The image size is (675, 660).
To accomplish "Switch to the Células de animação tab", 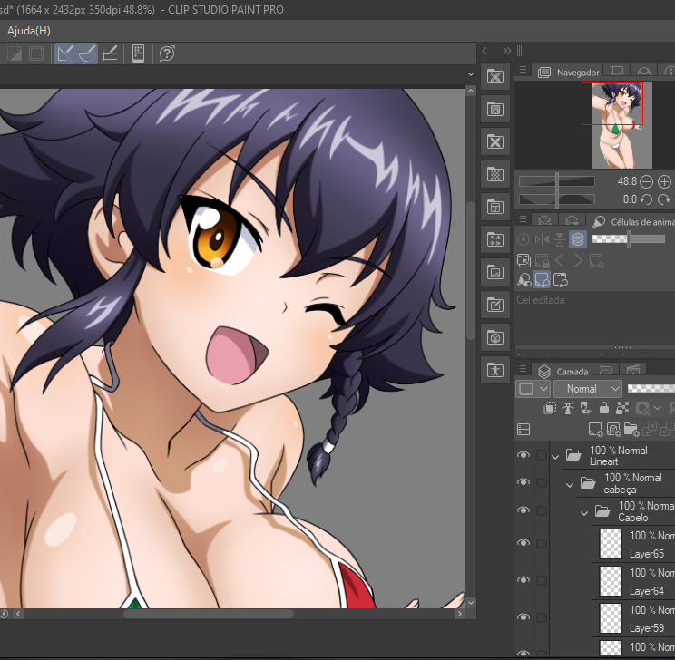I will 633,222.
